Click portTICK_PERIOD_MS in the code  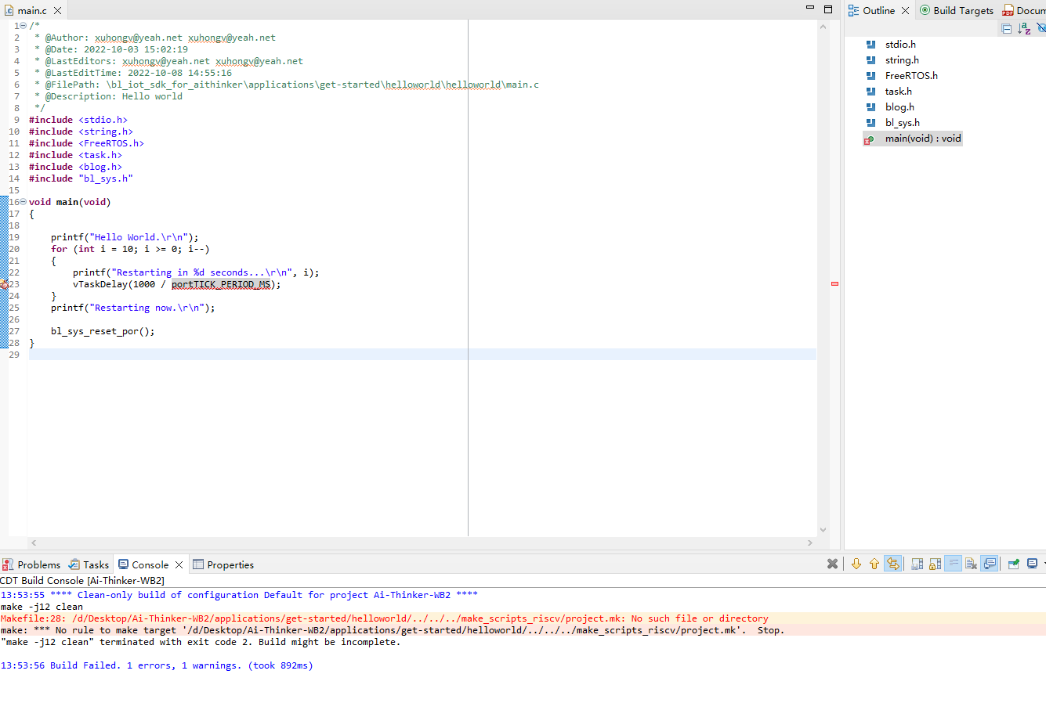coord(221,284)
